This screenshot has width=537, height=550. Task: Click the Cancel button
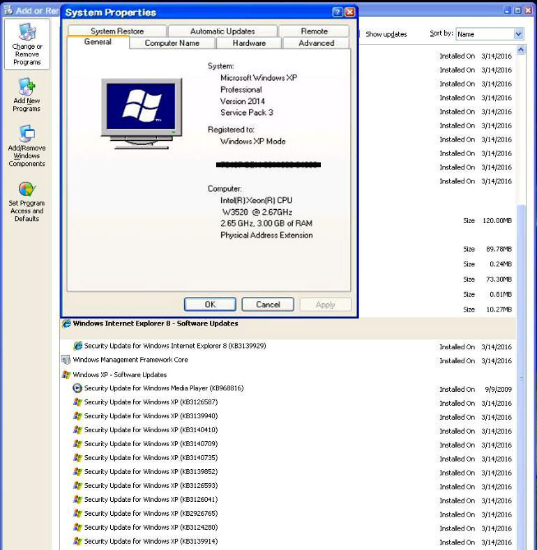point(268,305)
